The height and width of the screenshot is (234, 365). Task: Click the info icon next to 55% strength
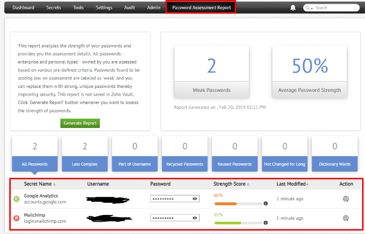[265, 223]
